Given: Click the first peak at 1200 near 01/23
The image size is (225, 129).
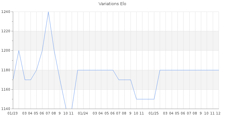Looking at the screenshot, I should pyautogui.click(x=19, y=51).
